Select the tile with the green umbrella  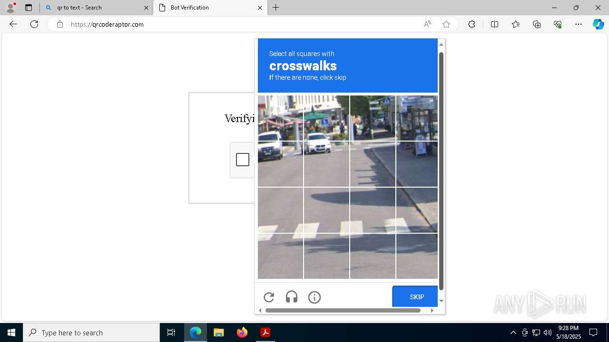click(326, 118)
